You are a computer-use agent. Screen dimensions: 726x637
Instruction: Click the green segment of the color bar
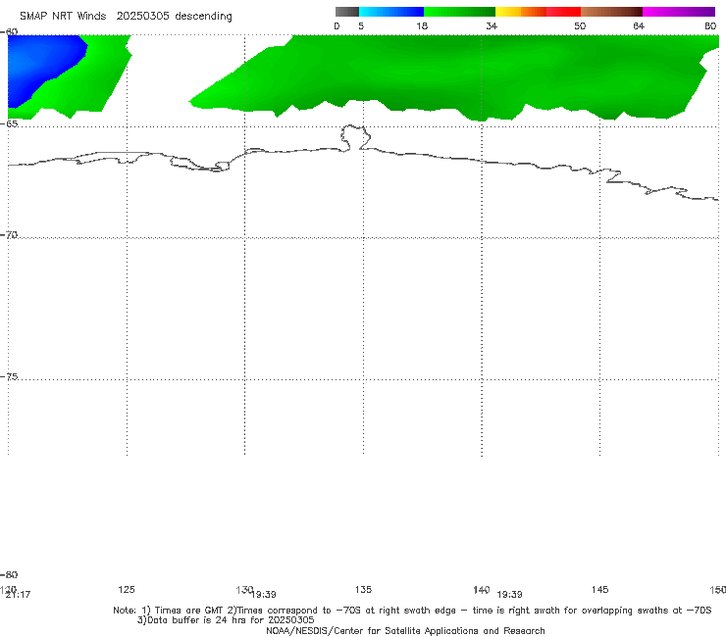(459, 12)
